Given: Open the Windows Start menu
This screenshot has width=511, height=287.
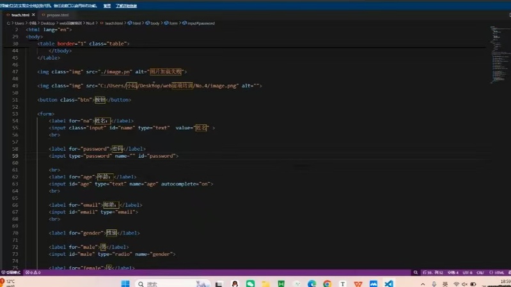Looking at the screenshot, I should [125, 284].
